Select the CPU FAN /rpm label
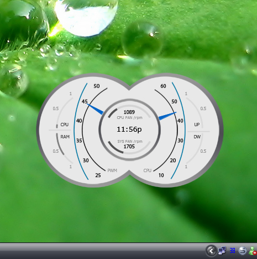Viewport: 257px width, 259px height. pos(129,118)
